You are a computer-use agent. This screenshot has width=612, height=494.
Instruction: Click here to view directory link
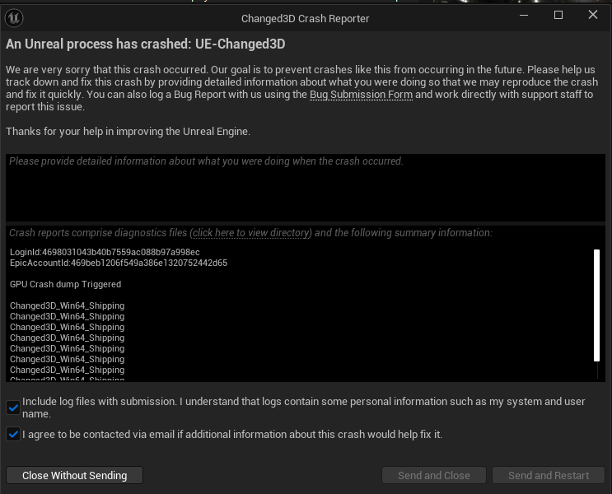250,233
